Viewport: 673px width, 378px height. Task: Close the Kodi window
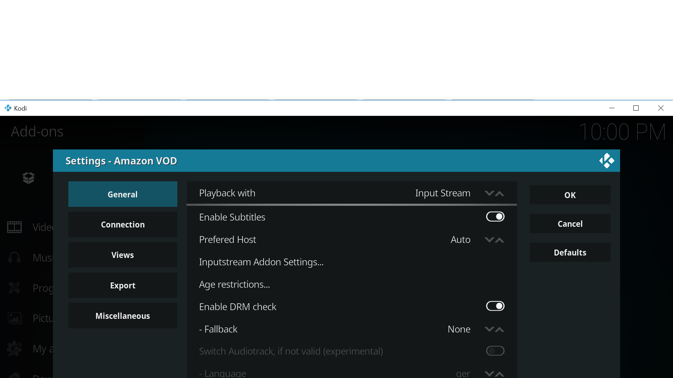pyautogui.click(x=661, y=108)
